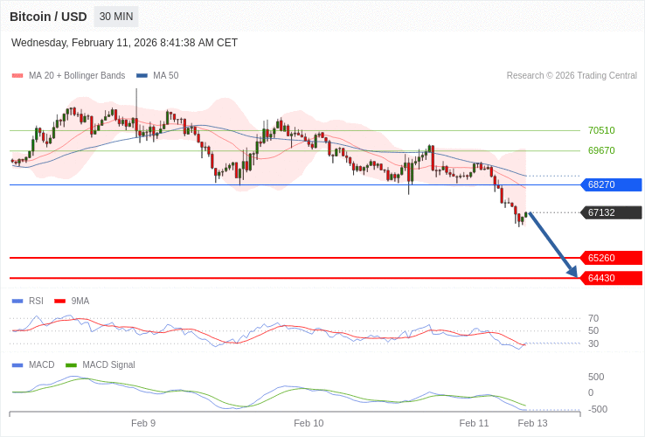This screenshot has width=645, height=437.
Task: Click the MACD -500 axis value
Action: 597,409
